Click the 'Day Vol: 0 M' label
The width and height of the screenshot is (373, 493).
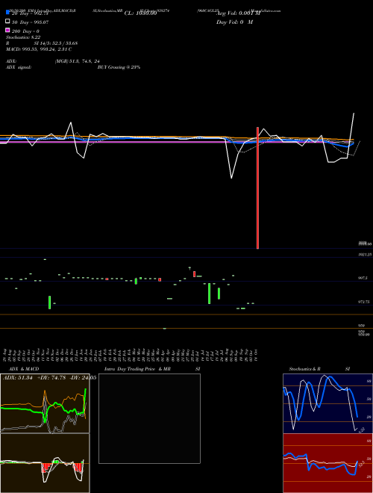tap(234, 22)
